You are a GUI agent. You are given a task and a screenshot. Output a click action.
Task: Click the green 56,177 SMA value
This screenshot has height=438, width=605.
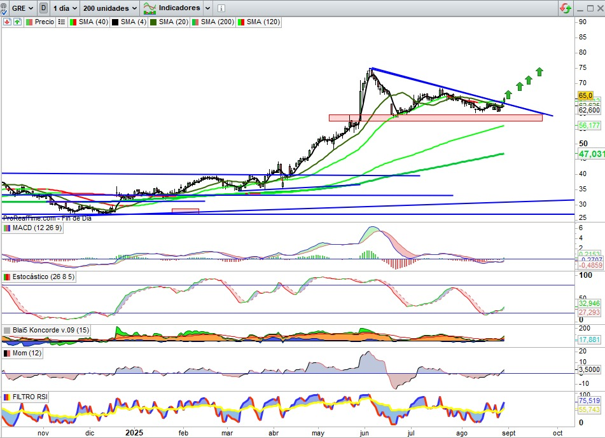click(589, 125)
